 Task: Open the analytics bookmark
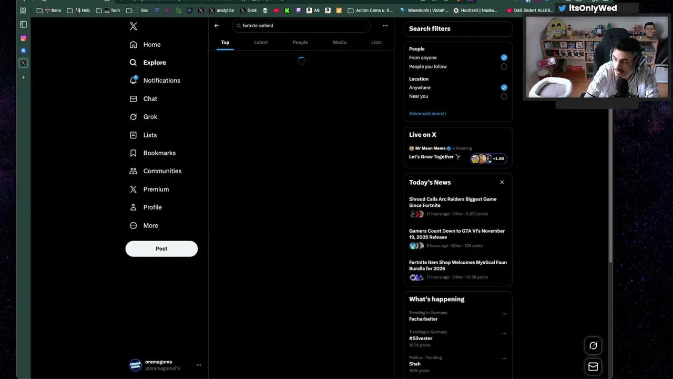(x=221, y=11)
